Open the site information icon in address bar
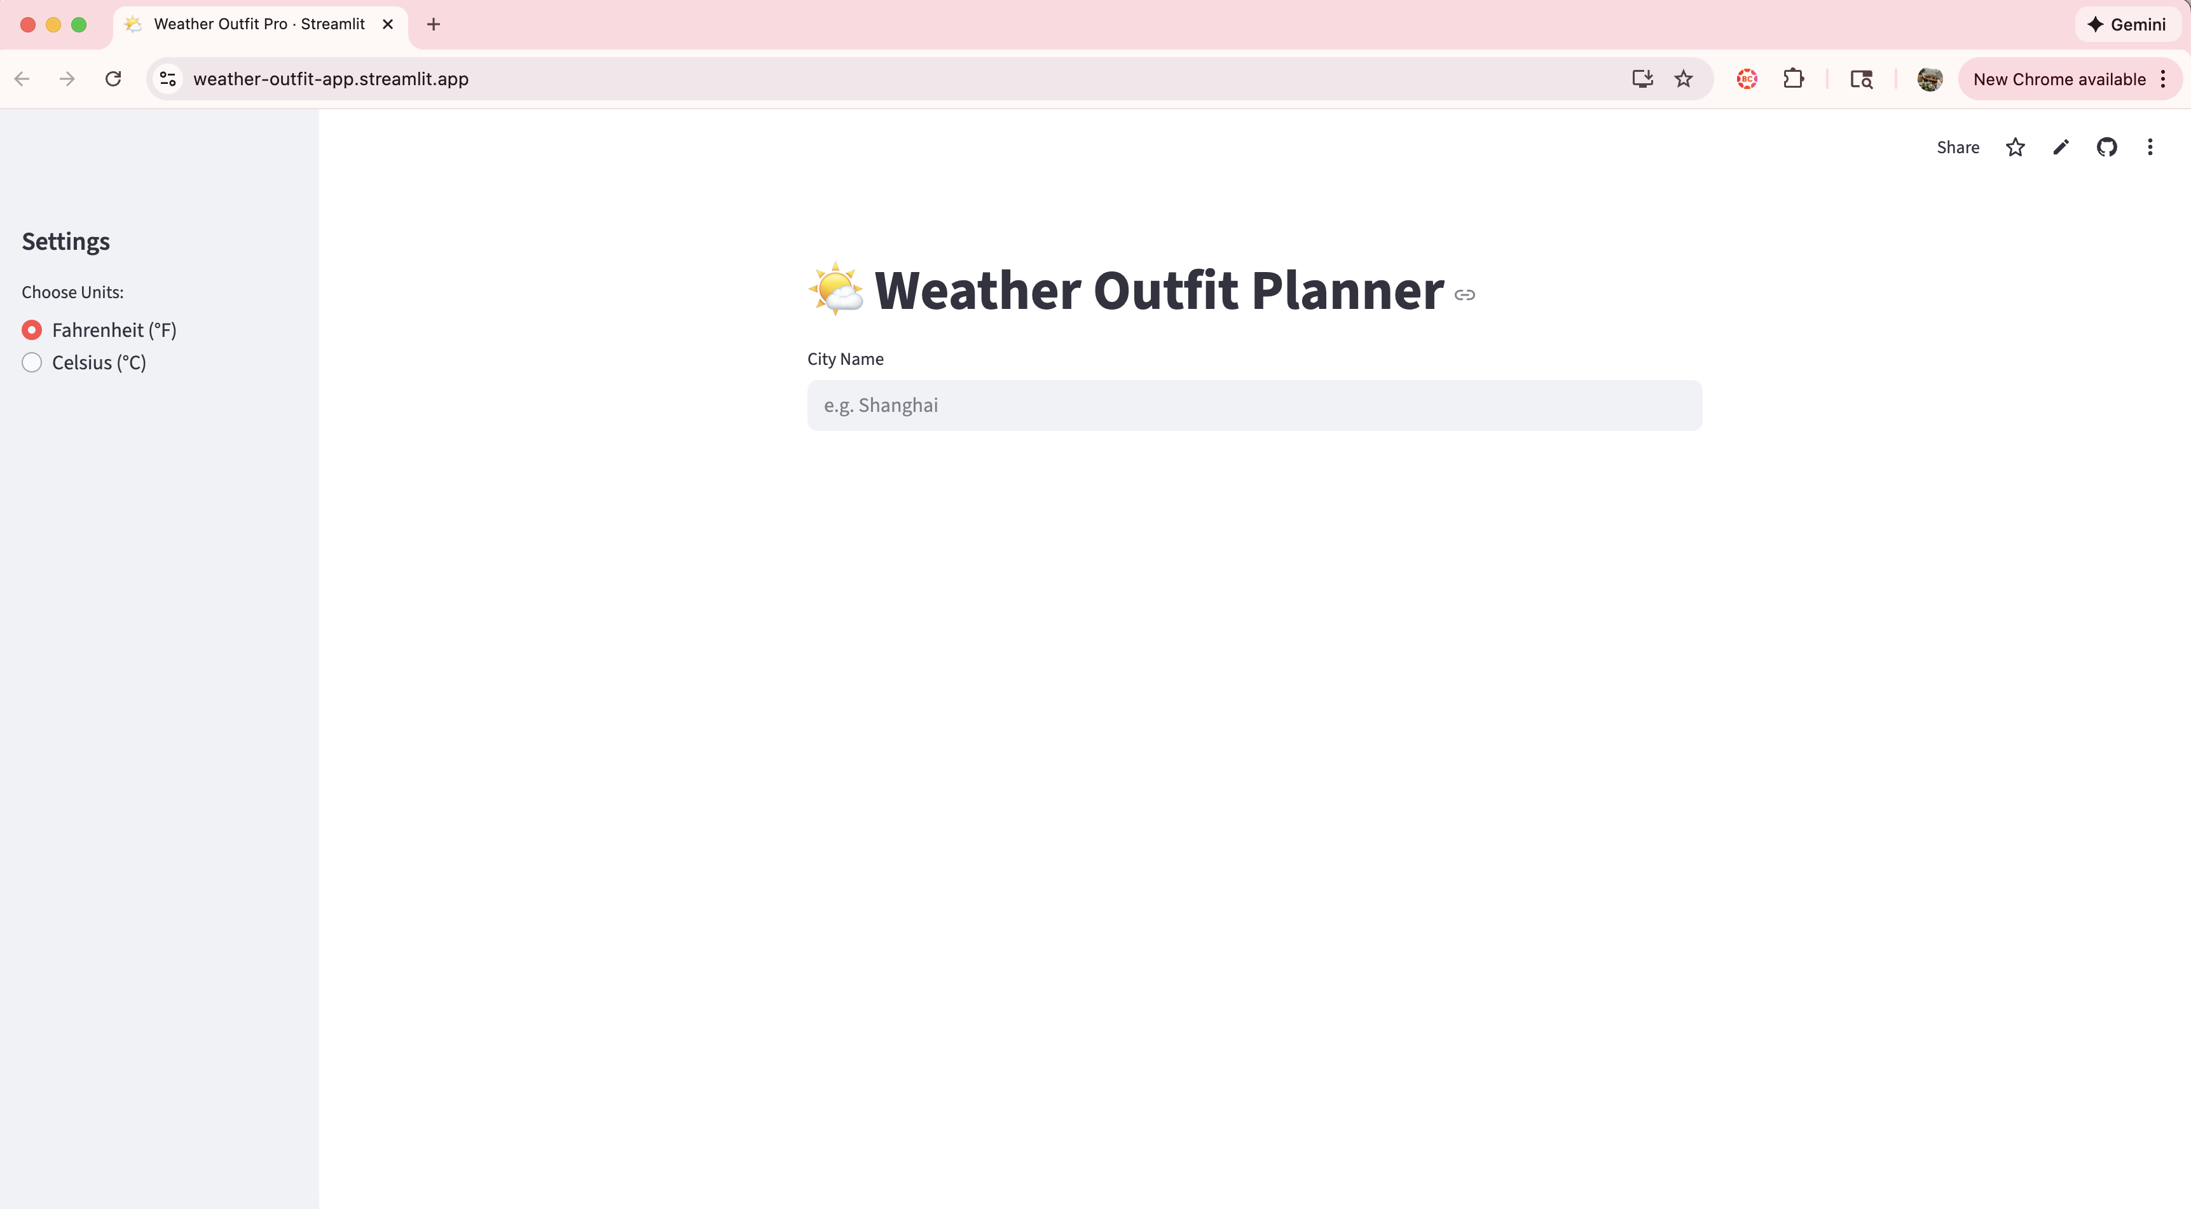 click(167, 78)
